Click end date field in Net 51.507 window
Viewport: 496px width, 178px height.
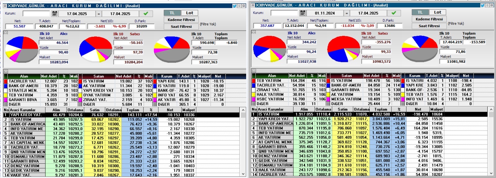(120, 14)
